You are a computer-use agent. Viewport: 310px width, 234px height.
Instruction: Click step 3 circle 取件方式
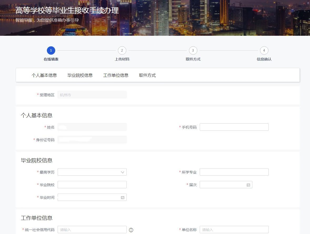point(193,50)
